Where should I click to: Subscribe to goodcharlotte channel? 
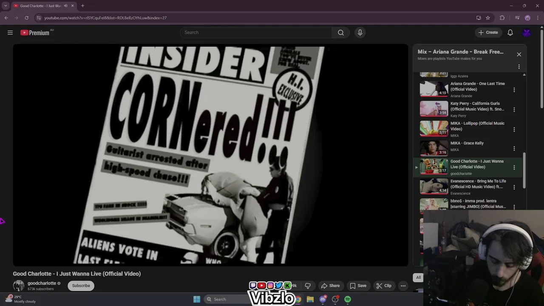81,286
